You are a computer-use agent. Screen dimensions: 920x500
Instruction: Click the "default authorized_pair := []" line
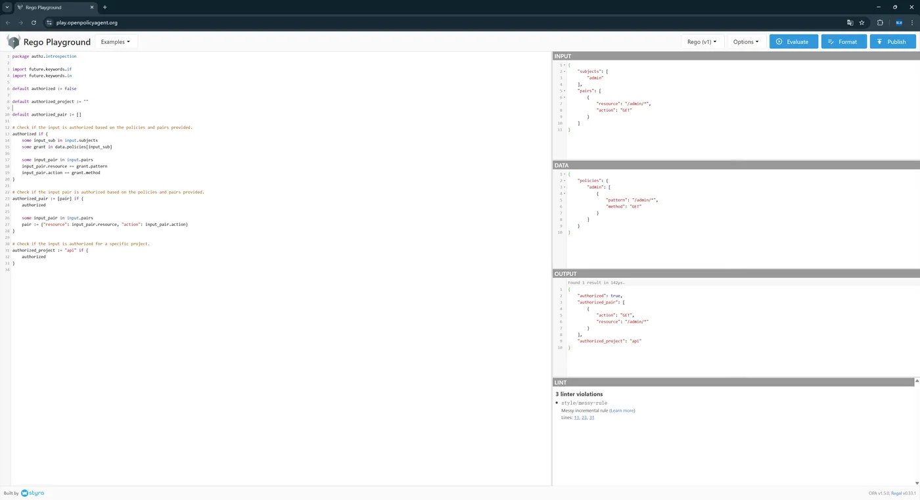(x=47, y=114)
